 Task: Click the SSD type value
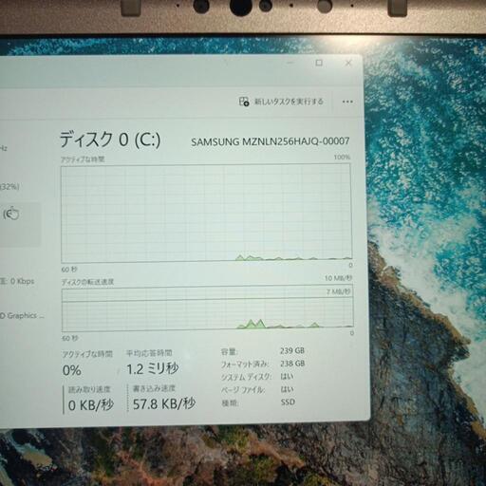[x=288, y=402]
